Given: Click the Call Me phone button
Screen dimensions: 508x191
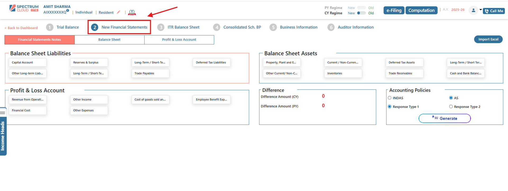Looking at the screenshot, I should (x=494, y=11).
